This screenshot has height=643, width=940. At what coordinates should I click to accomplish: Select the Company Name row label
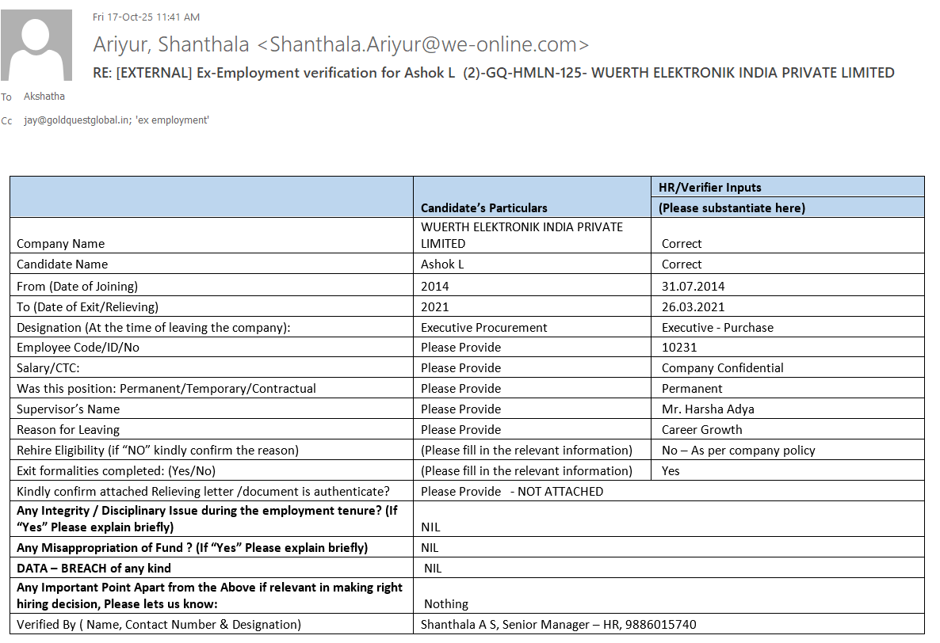(x=60, y=244)
